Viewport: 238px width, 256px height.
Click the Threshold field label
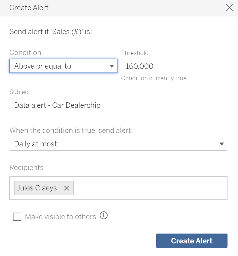click(135, 53)
